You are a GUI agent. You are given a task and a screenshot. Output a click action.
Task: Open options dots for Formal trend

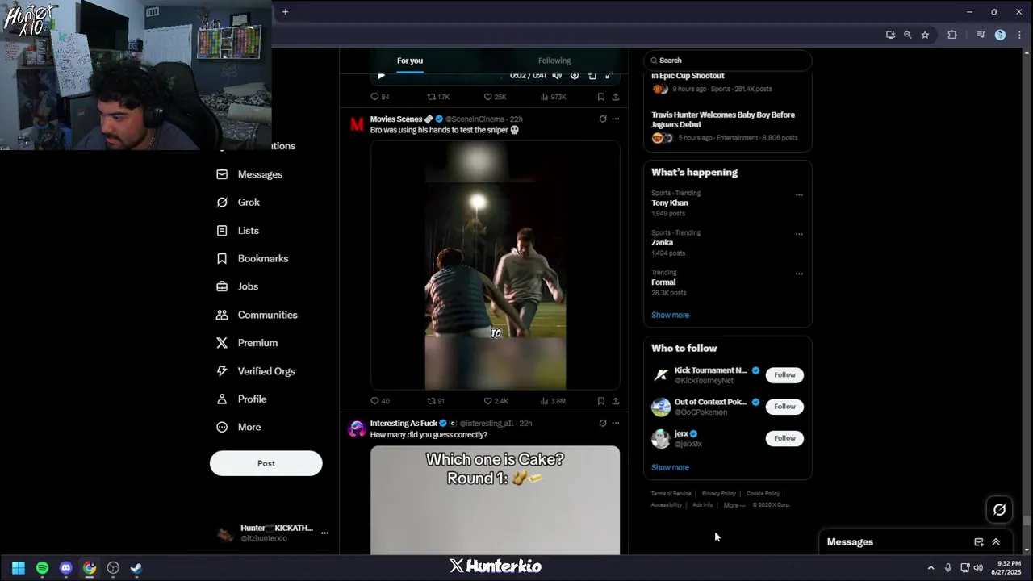coord(799,274)
